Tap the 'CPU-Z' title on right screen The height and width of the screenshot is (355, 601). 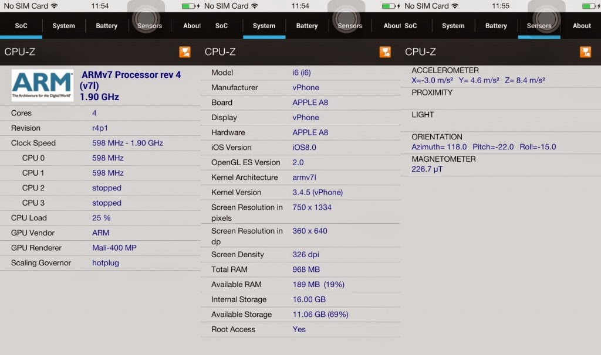click(420, 52)
